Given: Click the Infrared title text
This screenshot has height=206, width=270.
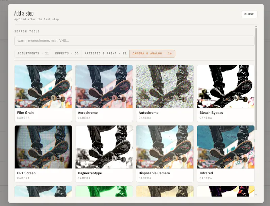Looking at the screenshot, I should 206,173.
